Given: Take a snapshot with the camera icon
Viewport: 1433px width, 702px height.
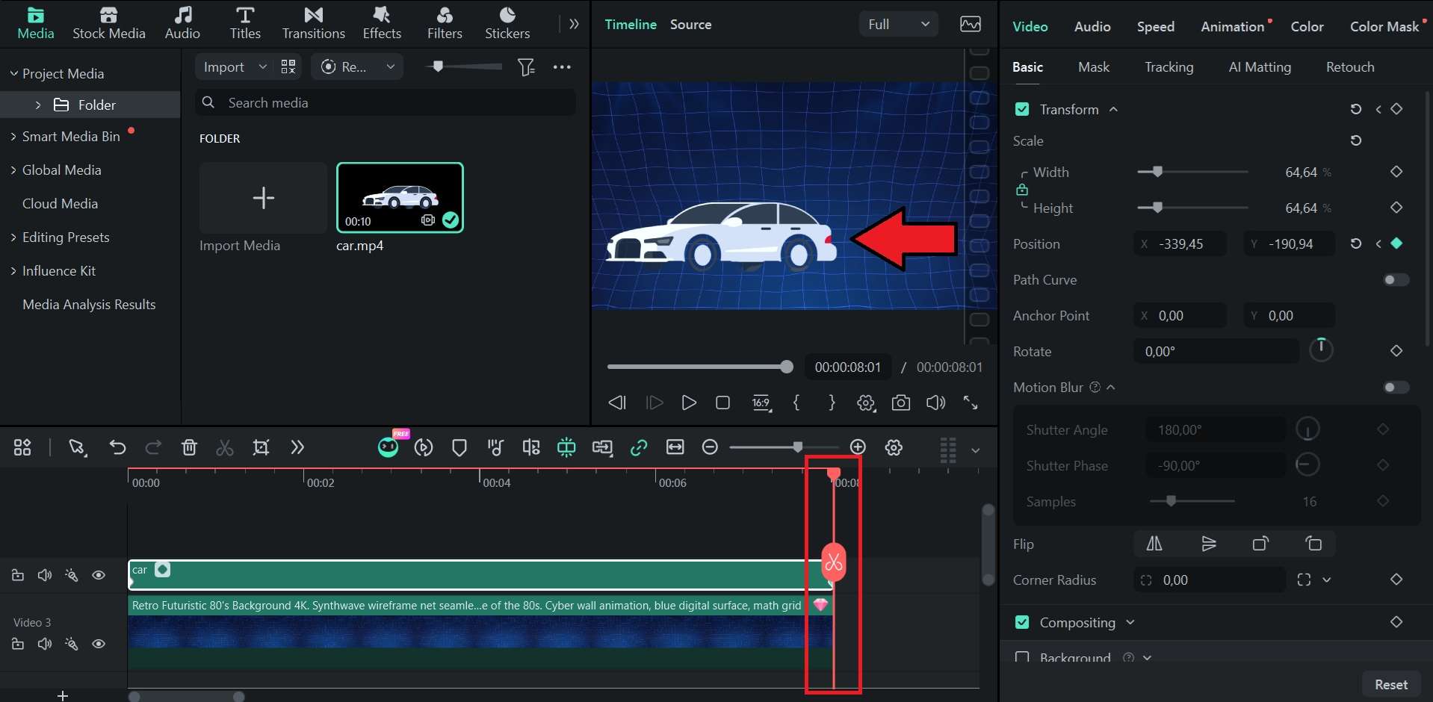Looking at the screenshot, I should click(901, 403).
